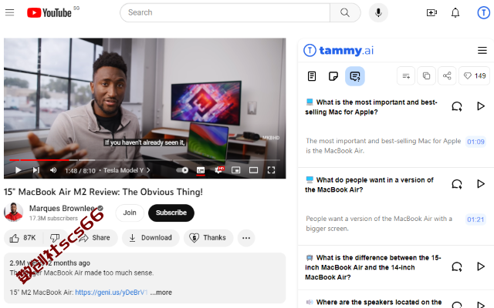Click question about 15-inch and 14-inch MacBook Air difference
Viewport: 494px width, 308px height.
pyautogui.click(x=374, y=267)
